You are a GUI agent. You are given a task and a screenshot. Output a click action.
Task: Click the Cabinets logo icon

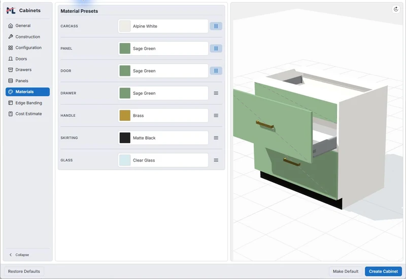pyautogui.click(x=11, y=10)
